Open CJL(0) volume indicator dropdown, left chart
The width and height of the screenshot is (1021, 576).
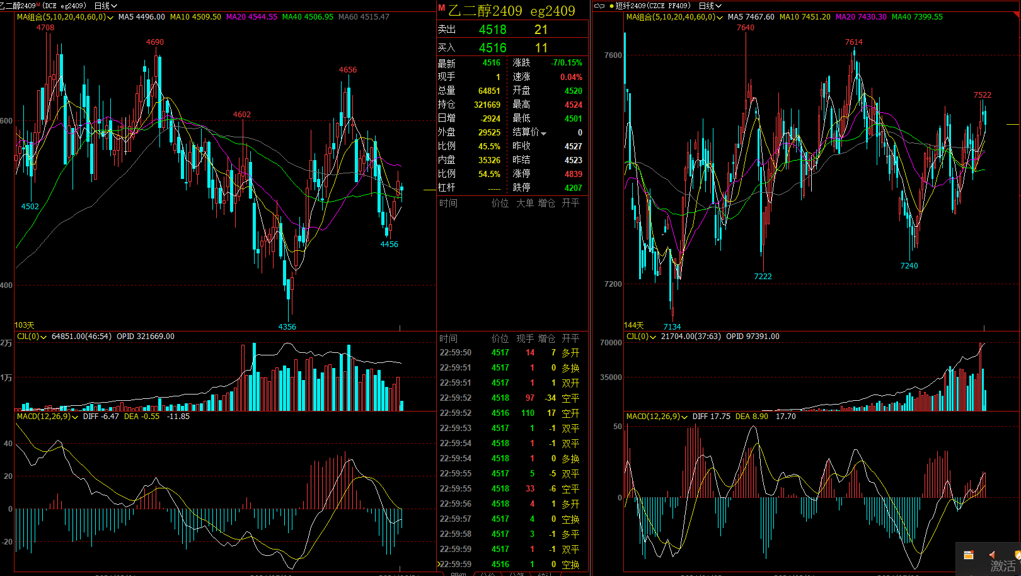(x=43, y=337)
